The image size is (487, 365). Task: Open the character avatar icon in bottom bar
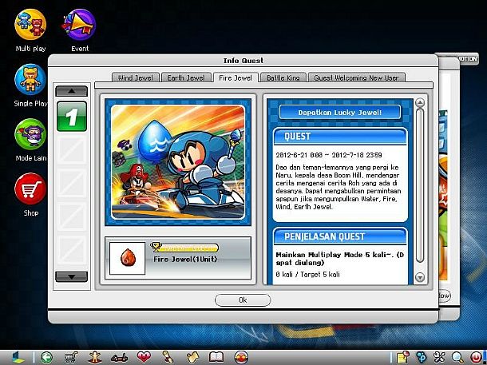(95, 357)
